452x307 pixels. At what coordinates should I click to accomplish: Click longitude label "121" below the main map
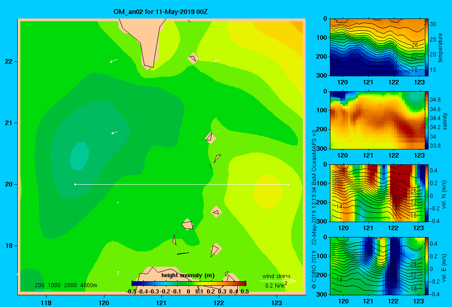pos(161,302)
